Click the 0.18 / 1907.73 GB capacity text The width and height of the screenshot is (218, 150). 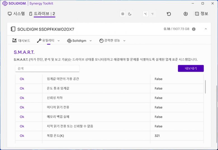(176, 29)
